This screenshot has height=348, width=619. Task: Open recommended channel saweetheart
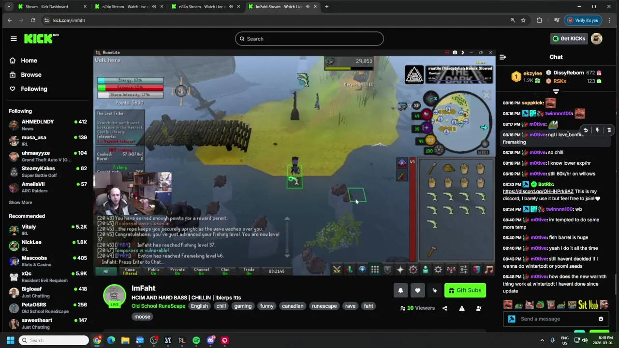pos(47,323)
